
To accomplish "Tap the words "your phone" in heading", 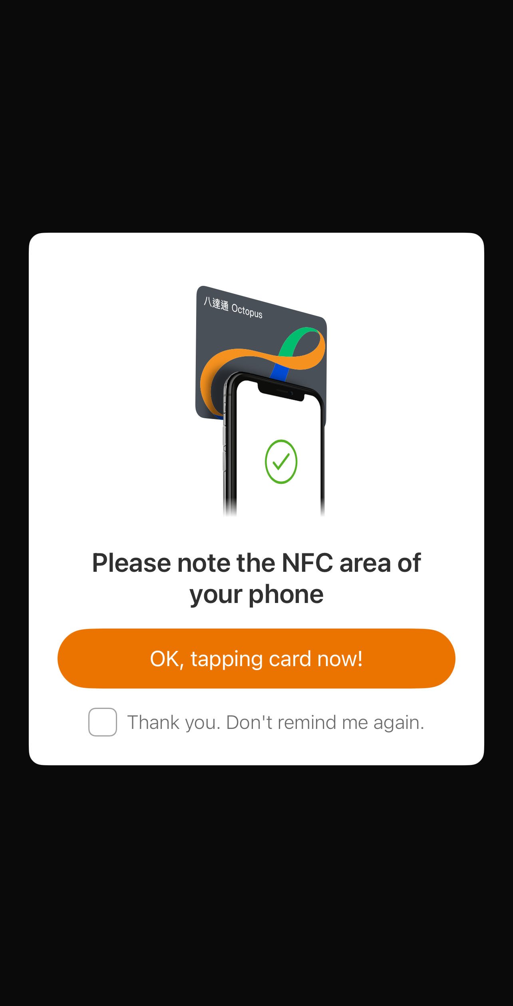I will click(256, 595).
